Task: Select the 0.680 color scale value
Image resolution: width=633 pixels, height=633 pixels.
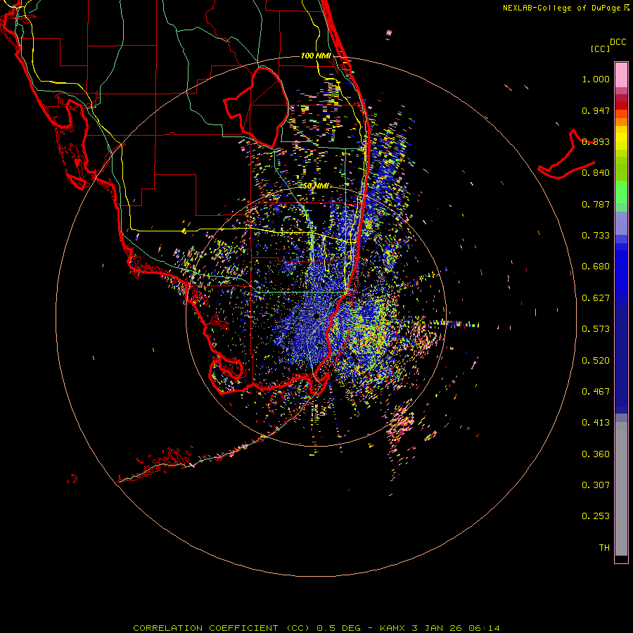Action: tap(596, 267)
